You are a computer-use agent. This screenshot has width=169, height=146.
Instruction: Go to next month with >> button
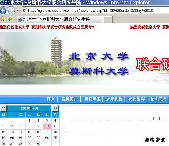coord(55,108)
